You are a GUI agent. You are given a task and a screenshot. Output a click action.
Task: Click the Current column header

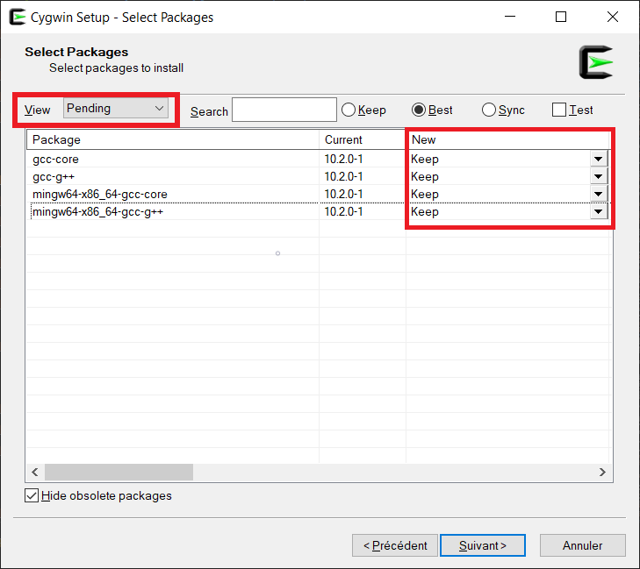point(363,139)
